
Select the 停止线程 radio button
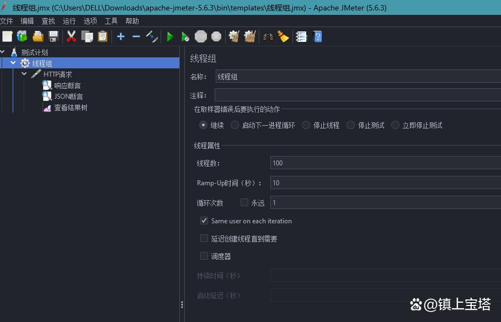[x=306, y=125]
